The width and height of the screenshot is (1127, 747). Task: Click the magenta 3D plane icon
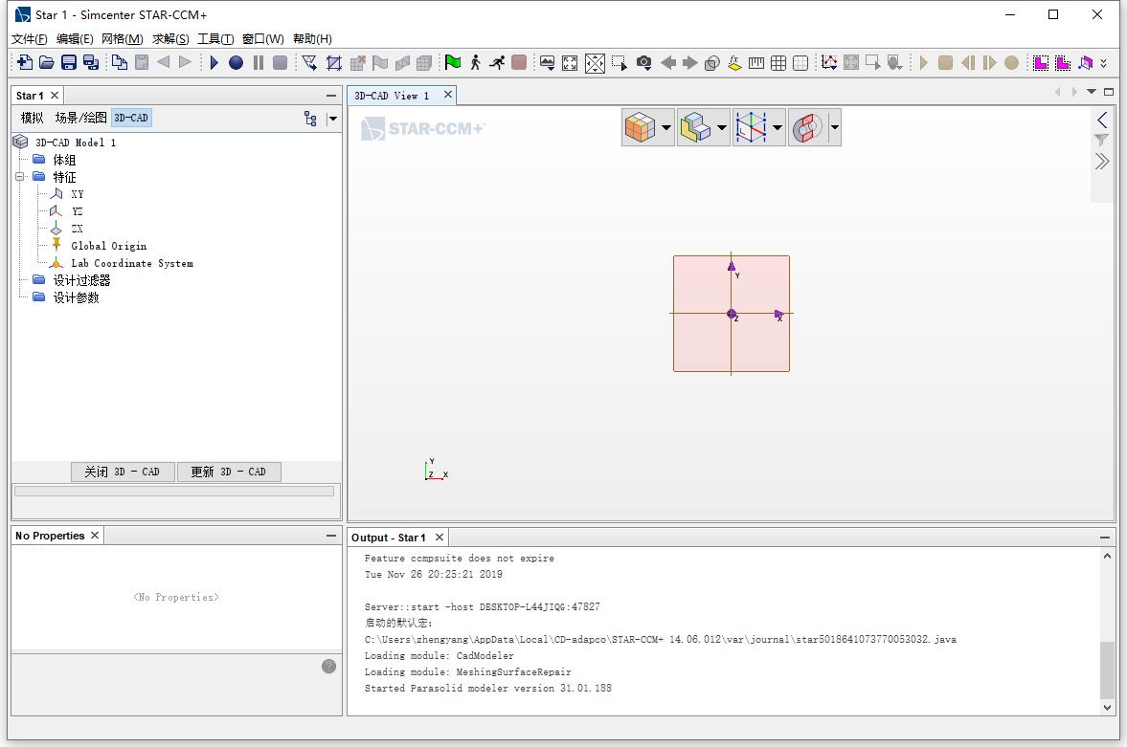1085,62
